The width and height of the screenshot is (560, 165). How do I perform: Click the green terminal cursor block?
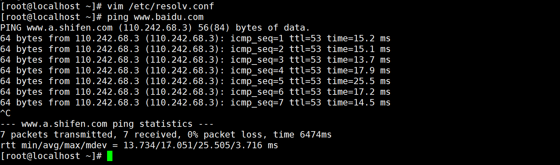tap(110, 156)
